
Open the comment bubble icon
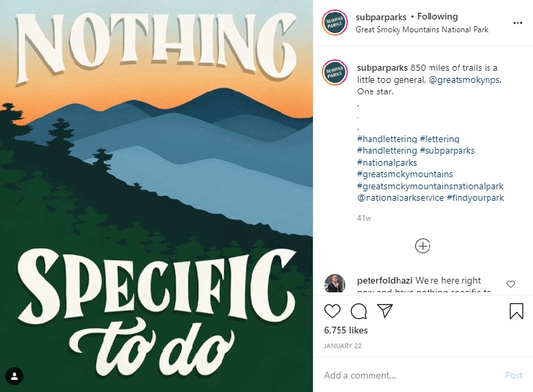[359, 311]
